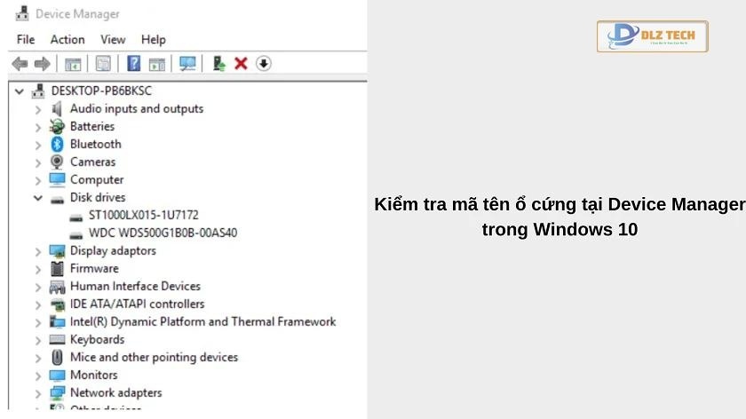This screenshot has height=419, width=746.
Task: Click the down-arrow disable device icon
Action: pos(263,63)
